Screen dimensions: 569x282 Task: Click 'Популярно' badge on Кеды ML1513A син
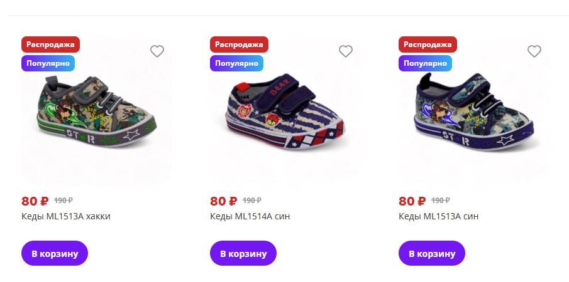(x=425, y=63)
